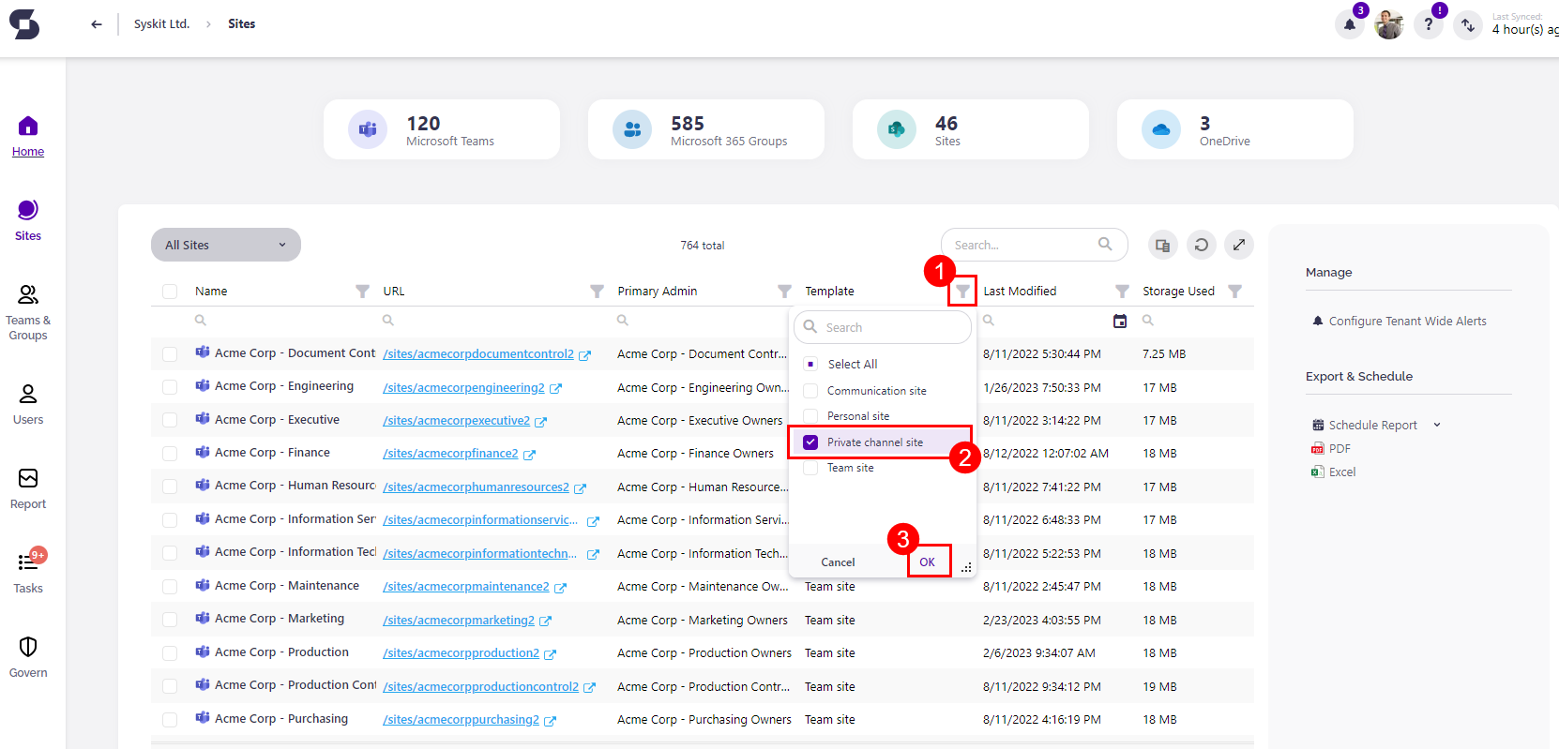Cancel the template filter popup
This screenshot has height=749, width=1559.
click(x=838, y=562)
